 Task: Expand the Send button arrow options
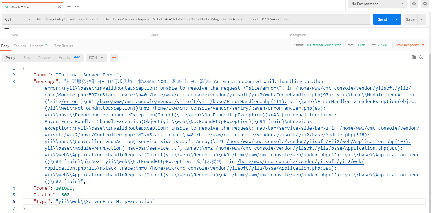[396, 19]
